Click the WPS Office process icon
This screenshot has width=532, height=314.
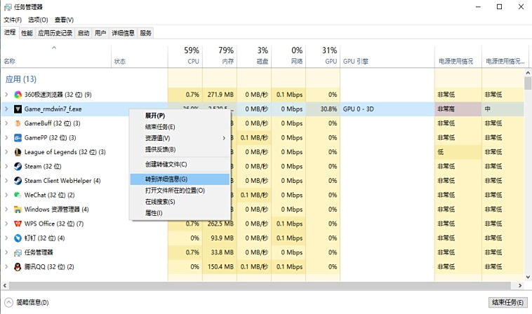pyautogui.click(x=18, y=224)
